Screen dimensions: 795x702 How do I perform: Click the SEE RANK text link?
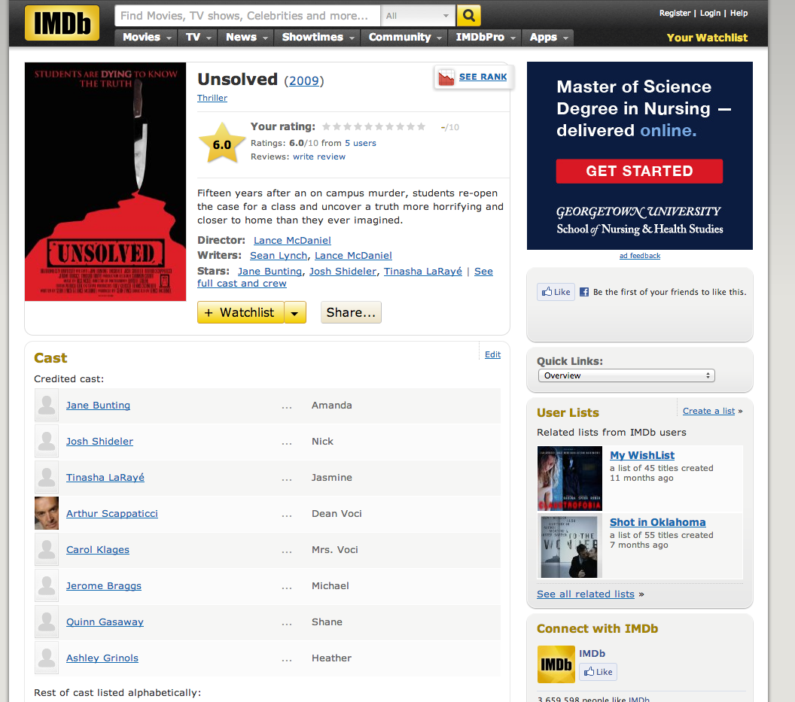[483, 77]
